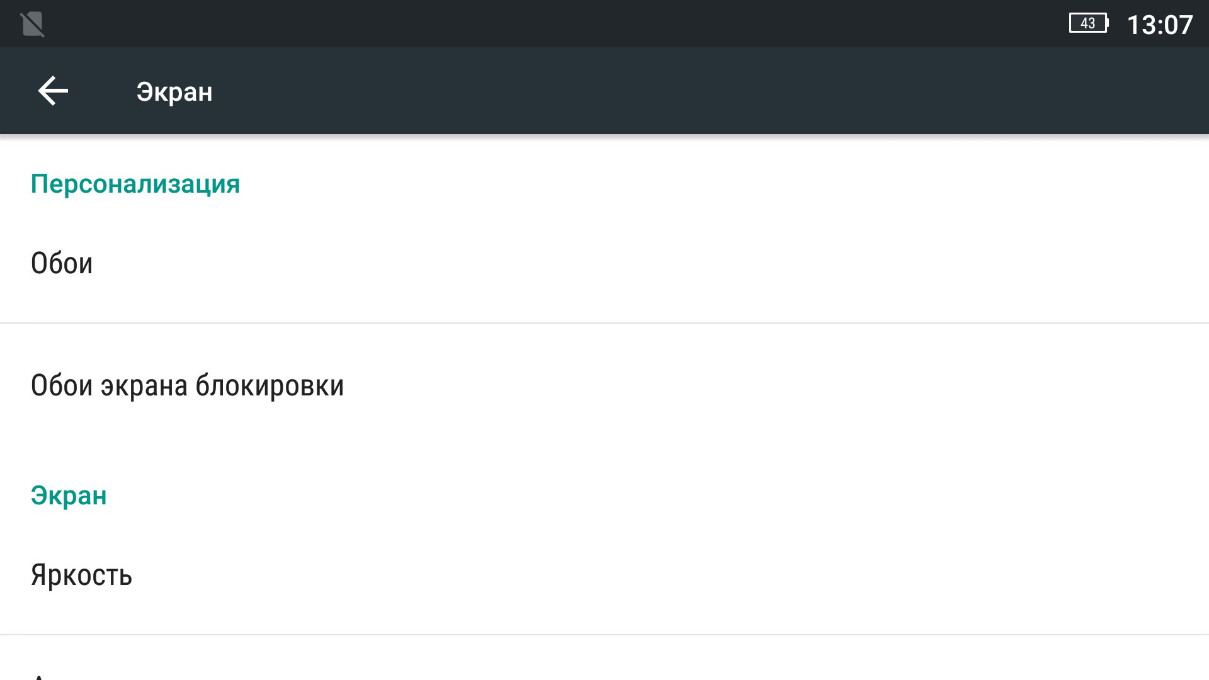The height and width of the screenshot is (680, 1209).
Task: Tap the no-SIM card status icon
Action: [x=32, y=25]
